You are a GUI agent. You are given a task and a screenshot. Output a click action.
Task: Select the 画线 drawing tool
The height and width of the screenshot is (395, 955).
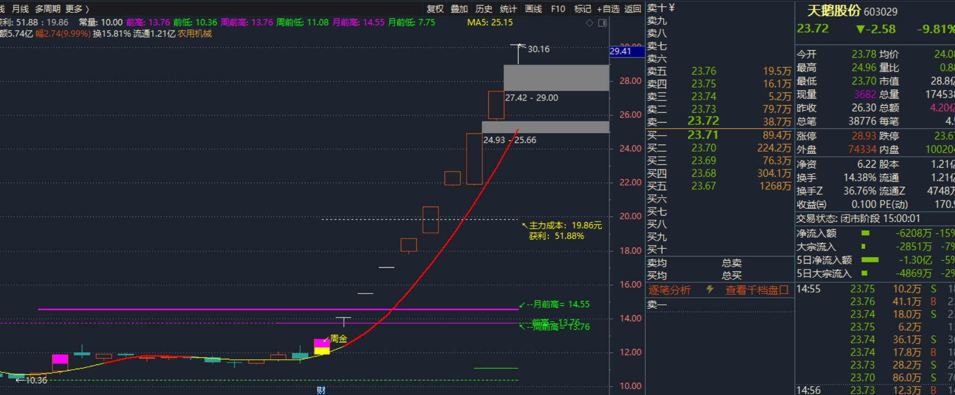click(x=533, y=9)
